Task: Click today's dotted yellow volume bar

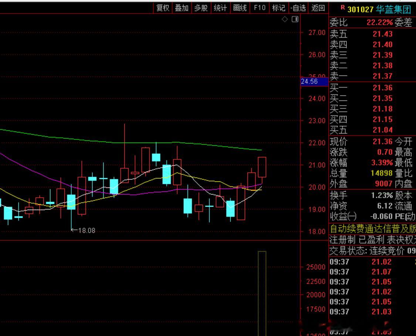Action: (x=262, y=293)
